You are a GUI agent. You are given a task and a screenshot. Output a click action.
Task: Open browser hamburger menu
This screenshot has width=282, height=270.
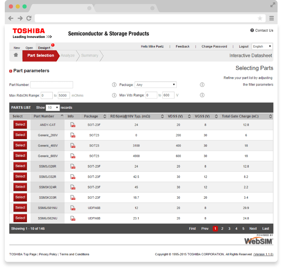coord(271,18)
